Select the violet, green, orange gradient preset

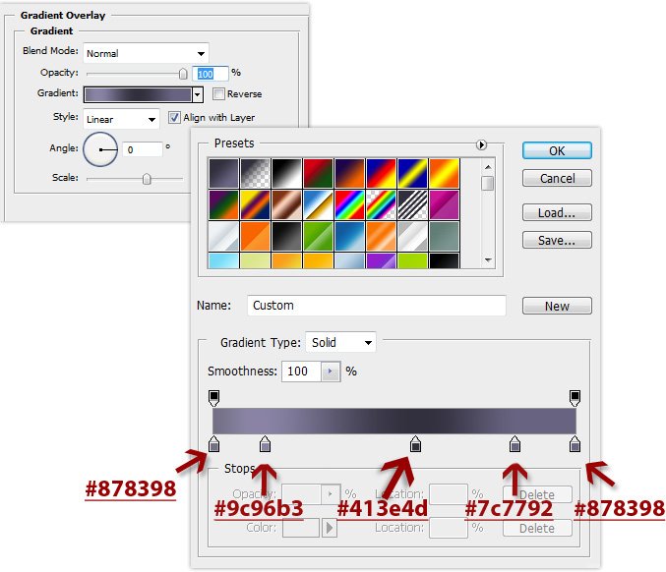pos(223,204)
